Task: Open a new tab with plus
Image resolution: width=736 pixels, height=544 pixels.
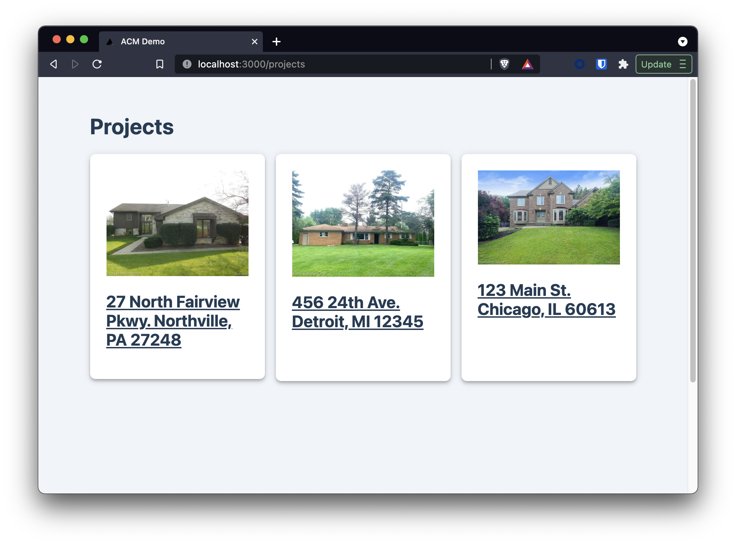Action: click(x=277, y=42)
